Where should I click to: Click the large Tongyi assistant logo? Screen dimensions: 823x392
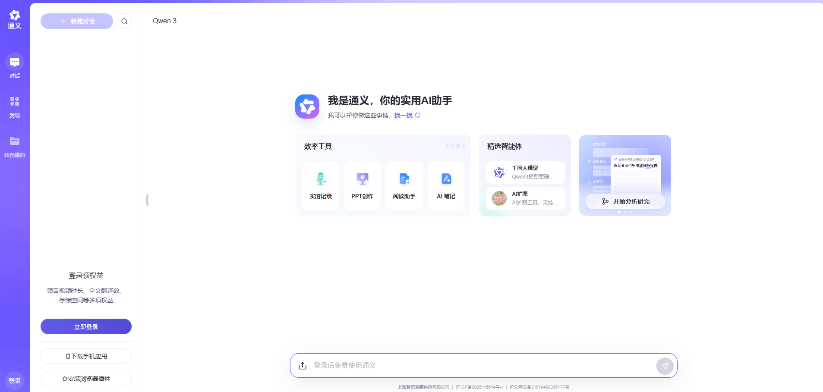pos(307,107)
